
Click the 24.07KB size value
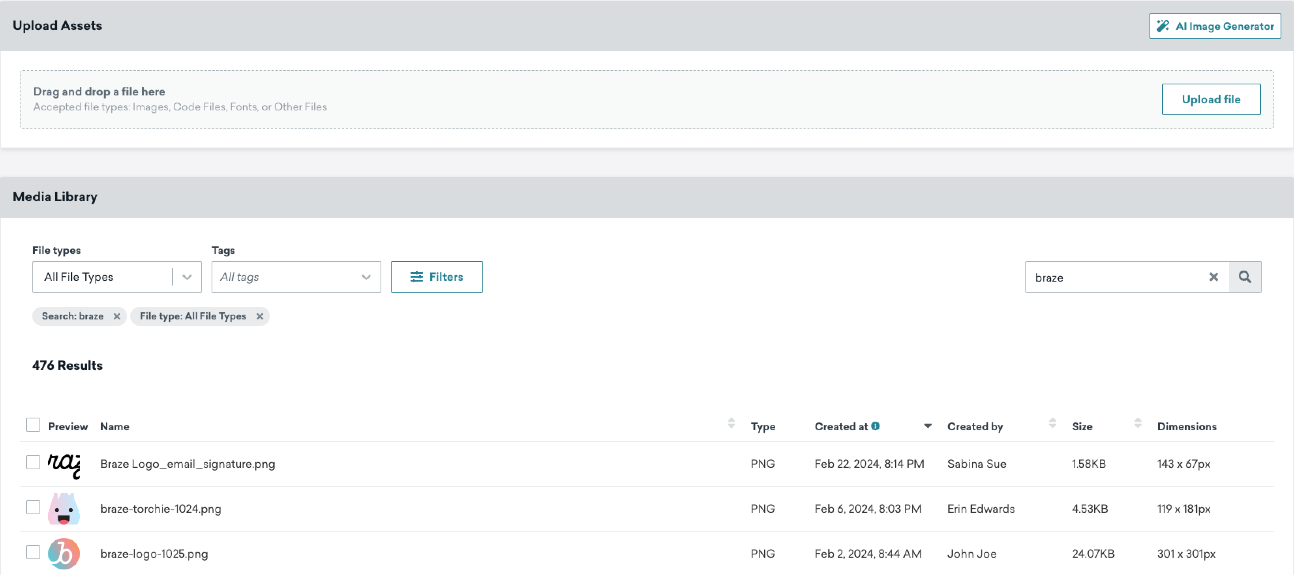[1093, 553]
